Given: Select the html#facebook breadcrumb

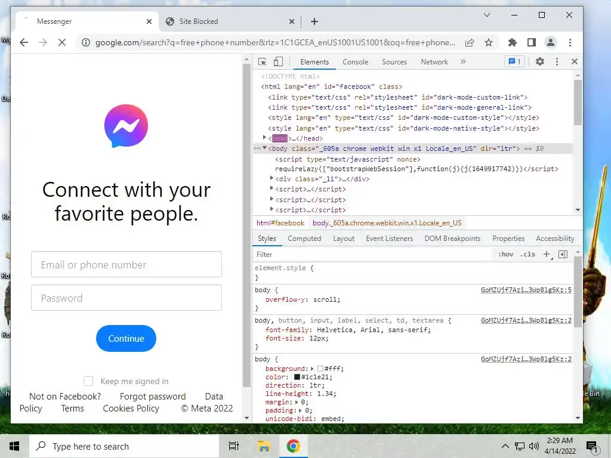Looking at the screenshot, I should 280,223.
